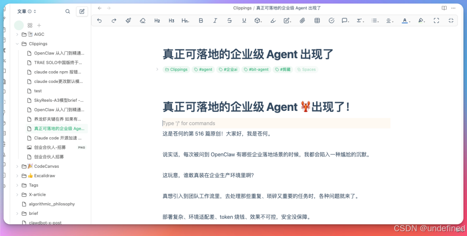The width and height of the screenshot is (467, 236).
Task: Click the #剪藏 tag
Action: tap(283, 69)
